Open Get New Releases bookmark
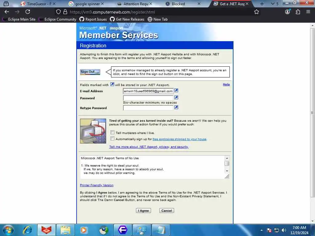 (x=127, y=19)
